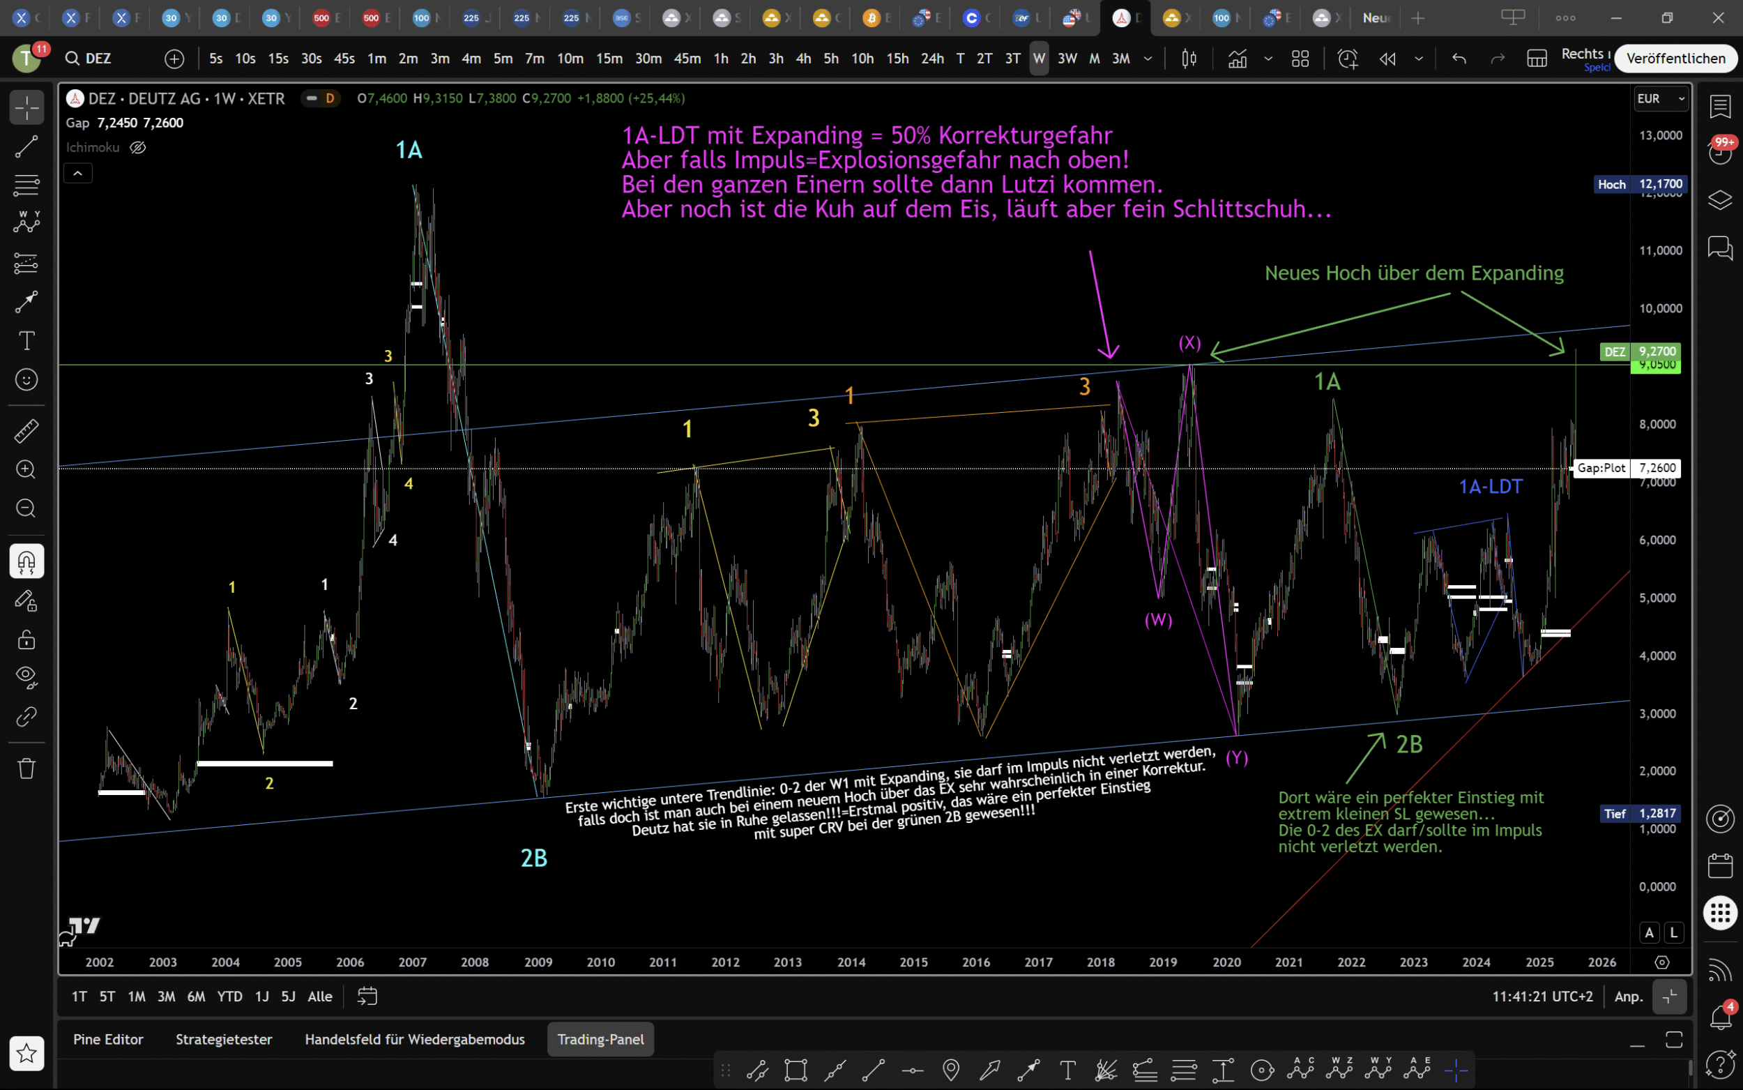Open the Fibonacci retracement tools
Viewport: 1743px width, 1090px height.
pos(26,186)
